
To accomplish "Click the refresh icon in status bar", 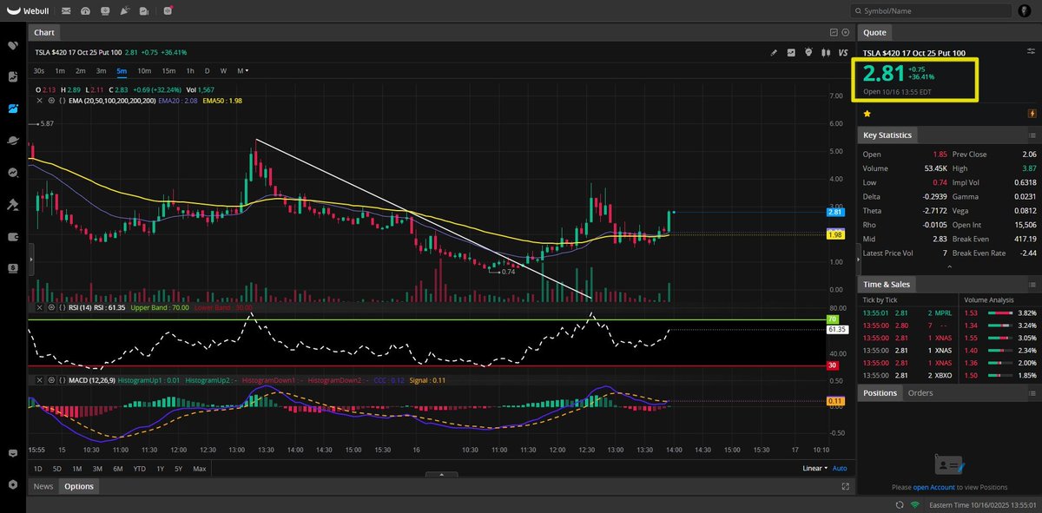I will coord(899,504).
